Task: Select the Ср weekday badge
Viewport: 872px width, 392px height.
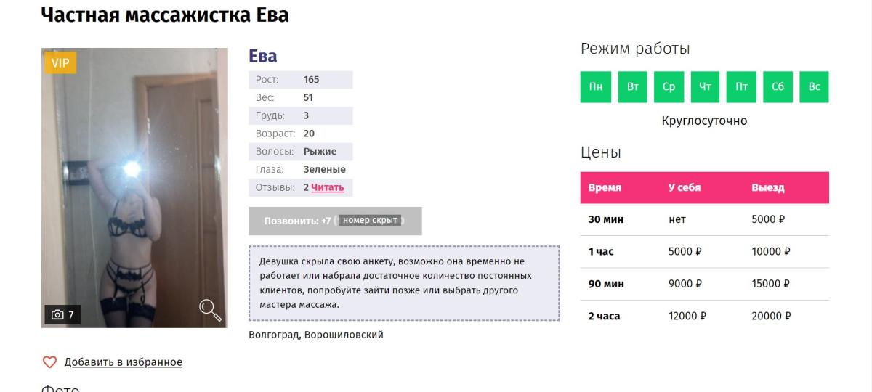Action: 669,87
